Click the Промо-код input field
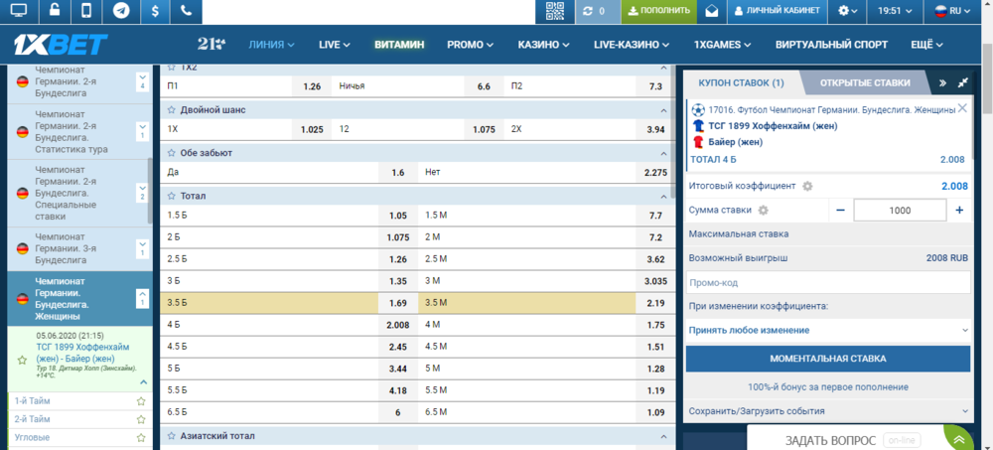 click(828, 283)
